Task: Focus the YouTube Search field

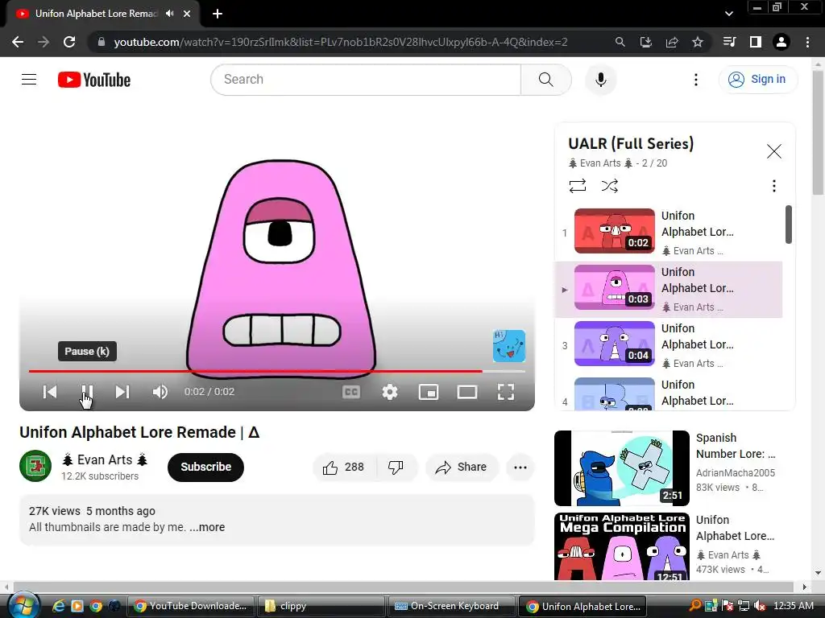Action: 367,80
